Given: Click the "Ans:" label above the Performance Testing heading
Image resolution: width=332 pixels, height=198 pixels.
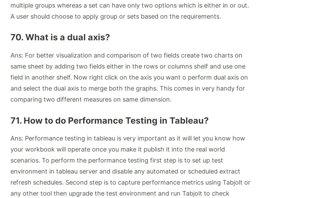Looking at the screenshot, I should [x=17, y=55].
